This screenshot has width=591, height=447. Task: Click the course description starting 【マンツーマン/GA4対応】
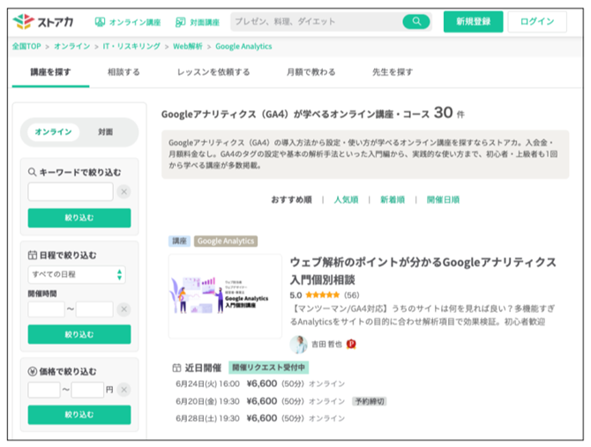[x=423, y=316]
